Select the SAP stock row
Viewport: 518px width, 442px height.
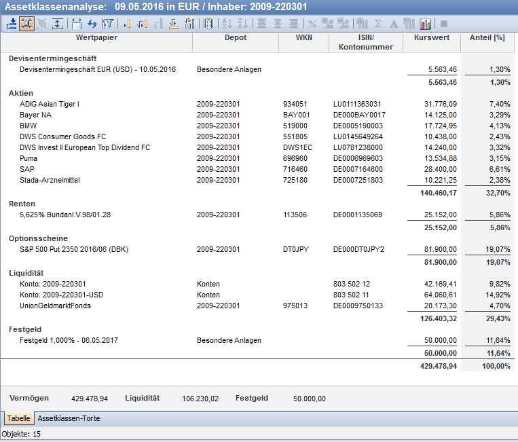[27, 169]
